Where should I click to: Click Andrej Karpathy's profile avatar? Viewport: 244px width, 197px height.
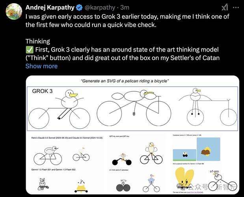[14, 11]
